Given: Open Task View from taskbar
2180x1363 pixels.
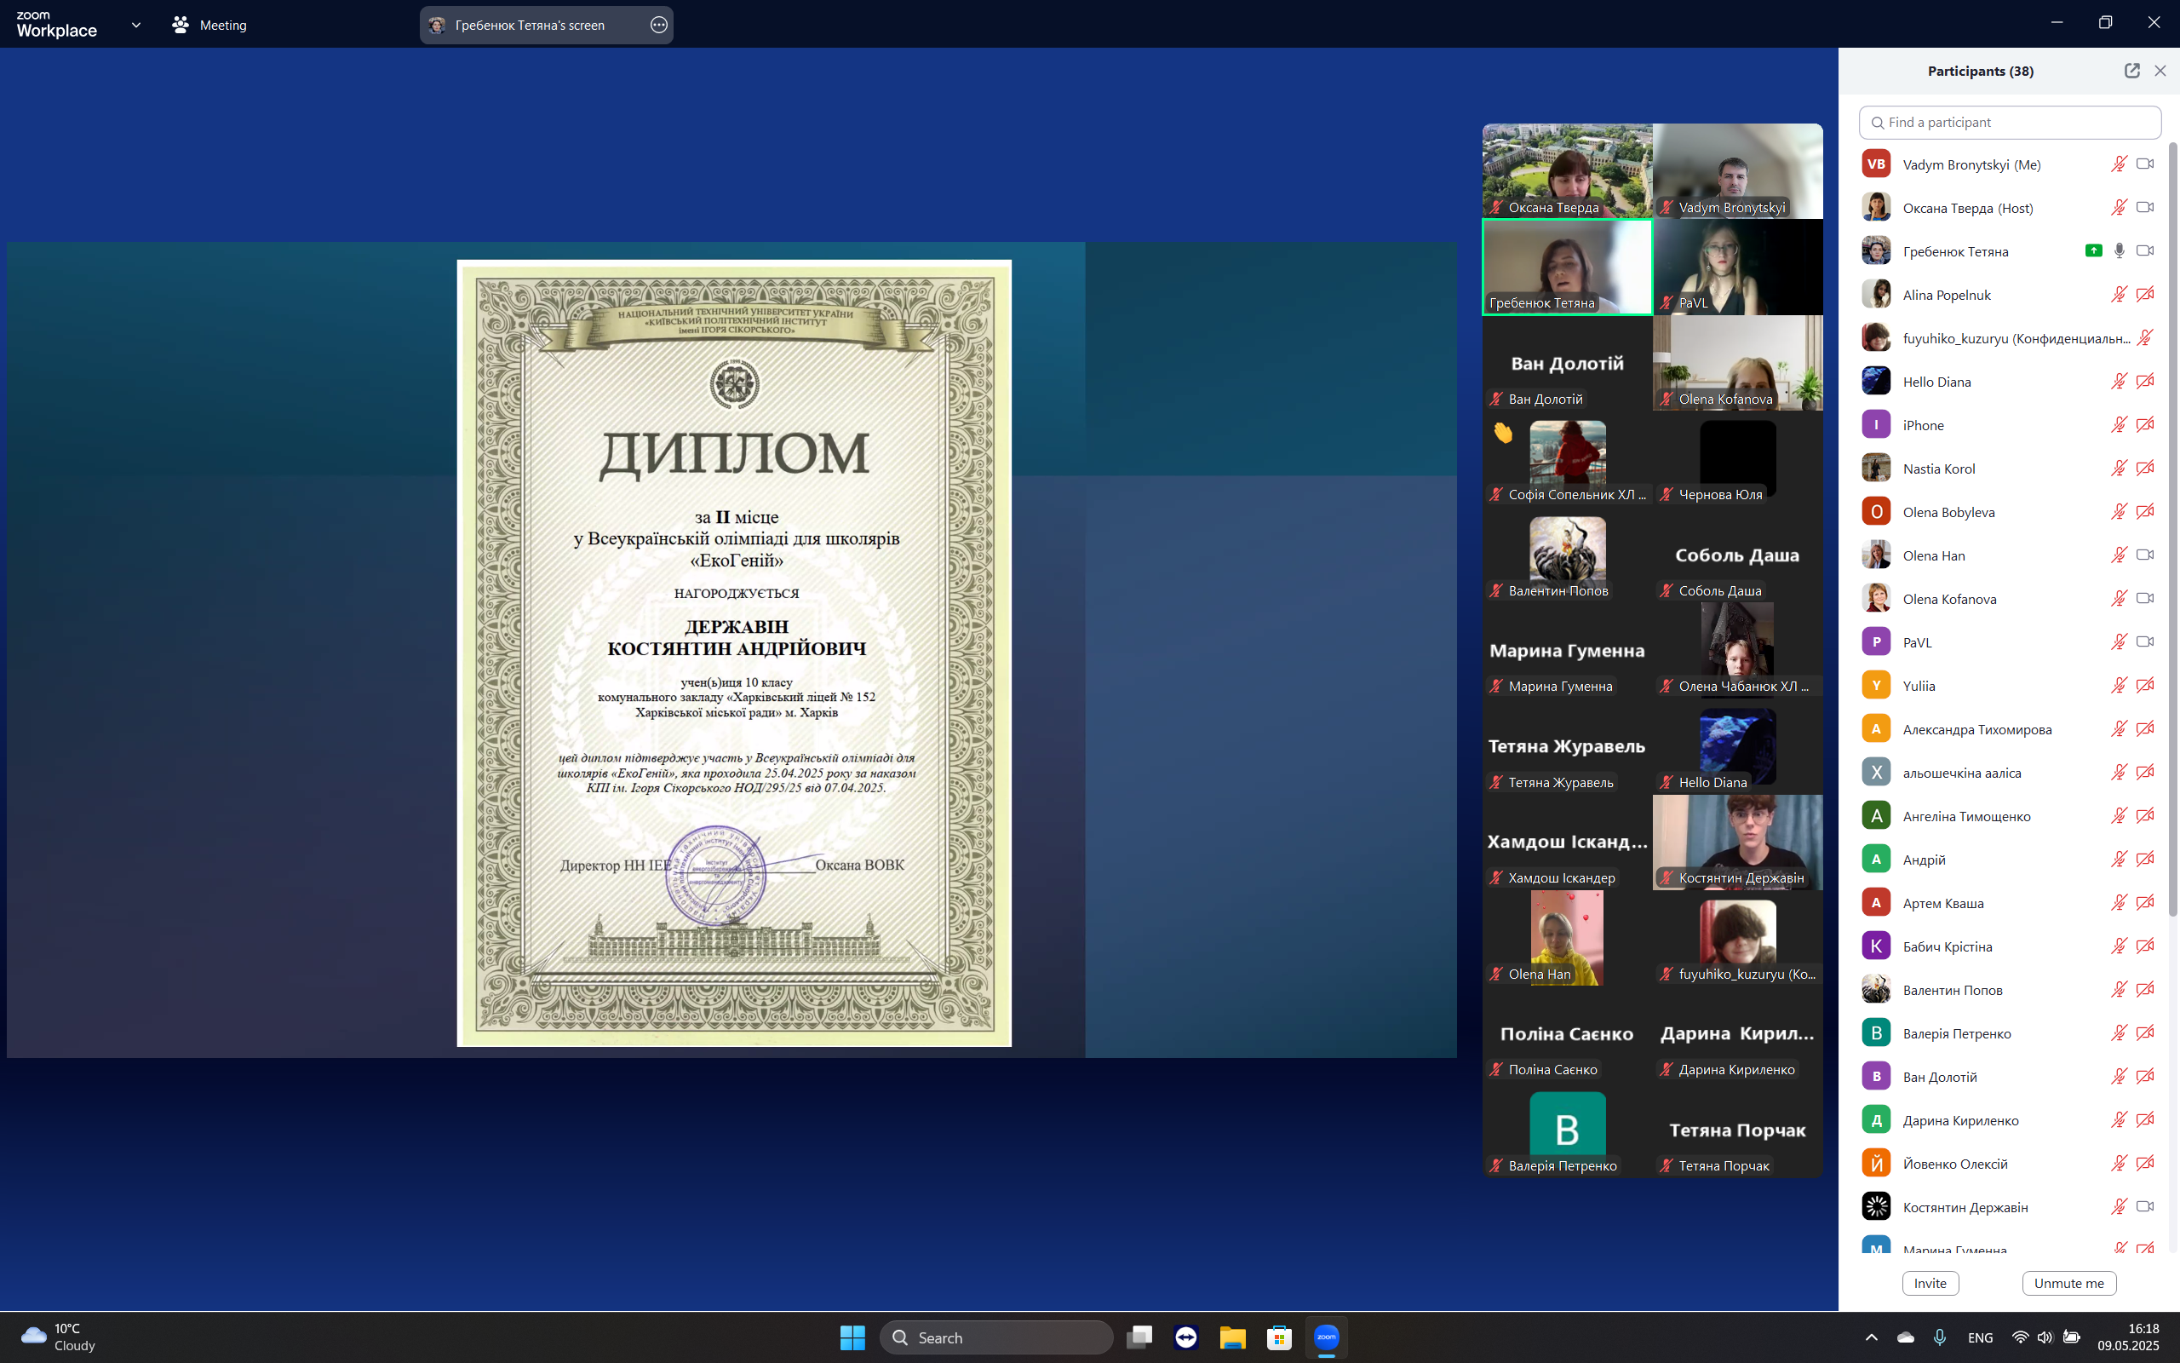Looking at the screenshot, I should (1139, 1337).
